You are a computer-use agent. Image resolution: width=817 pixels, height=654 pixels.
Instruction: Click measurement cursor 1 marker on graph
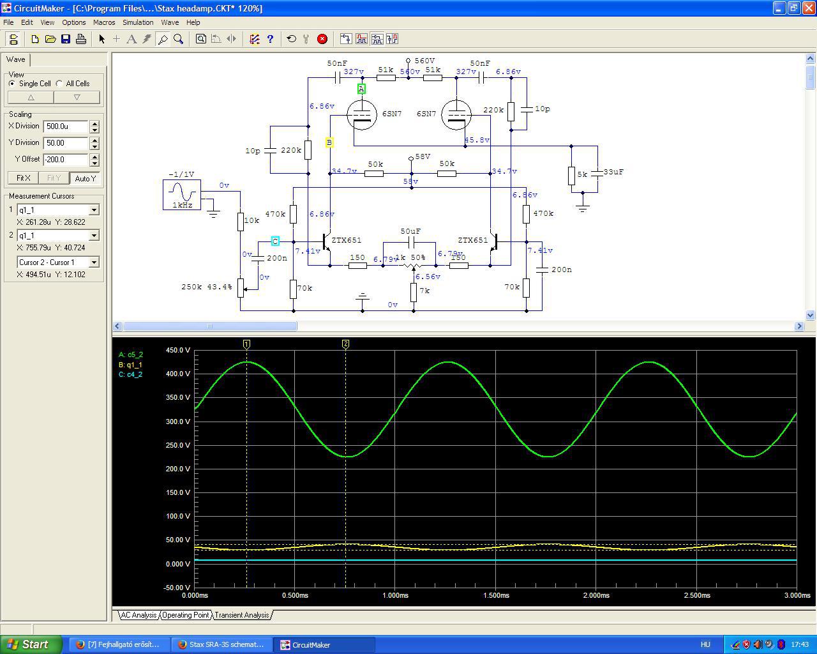coord(247,344)
